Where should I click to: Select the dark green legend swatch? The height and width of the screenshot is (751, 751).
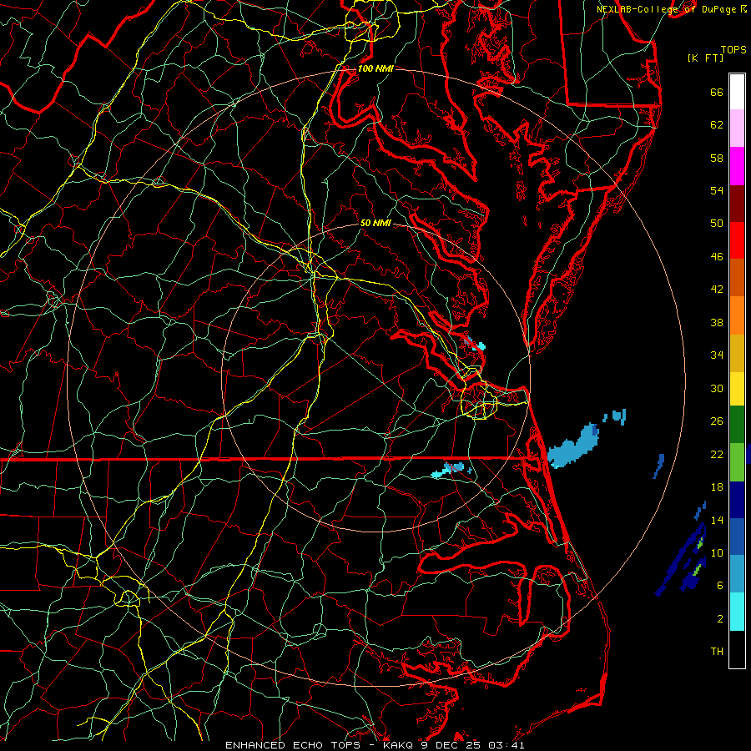point(737,425)
